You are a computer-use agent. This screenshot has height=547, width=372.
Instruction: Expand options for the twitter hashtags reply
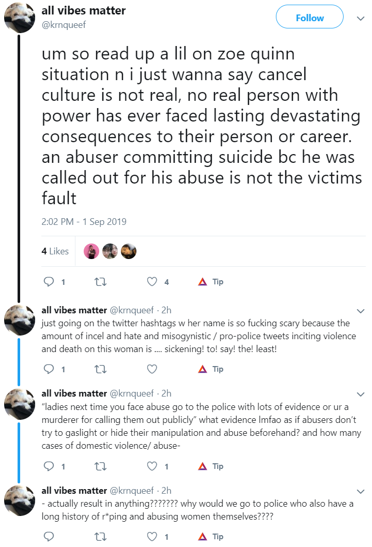click(x=361, y=311)
